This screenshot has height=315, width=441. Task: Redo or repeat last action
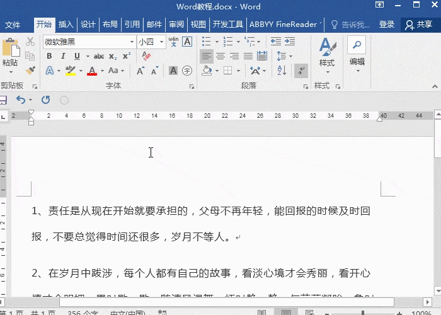(45, 100)
